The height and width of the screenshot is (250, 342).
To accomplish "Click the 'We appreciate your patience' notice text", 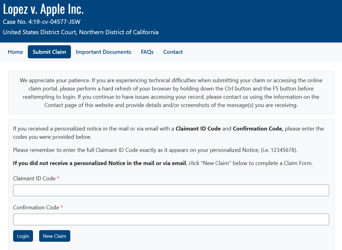I will [171, 93].
